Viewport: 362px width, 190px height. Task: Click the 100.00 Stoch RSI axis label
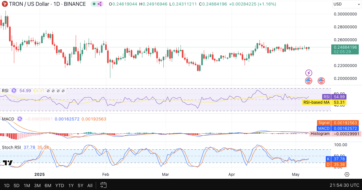coord(341,145)
